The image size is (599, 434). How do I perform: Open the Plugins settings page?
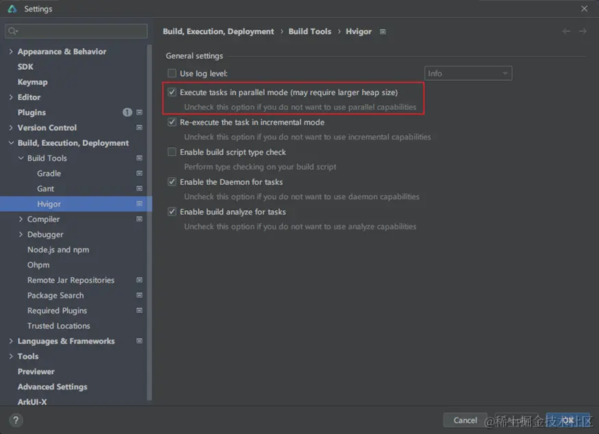click(31, 112)
